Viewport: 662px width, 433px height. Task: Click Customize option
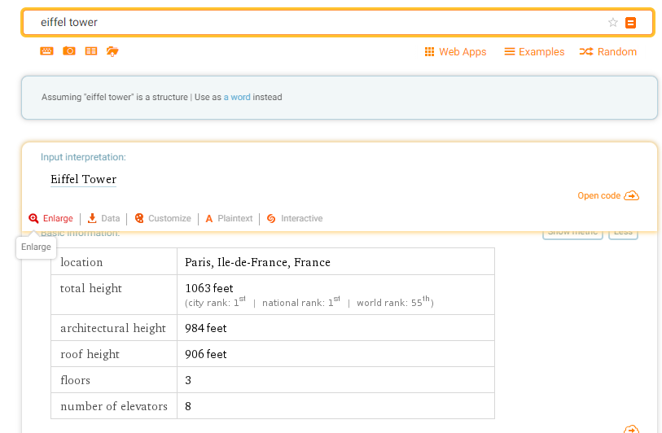point(163,219)
